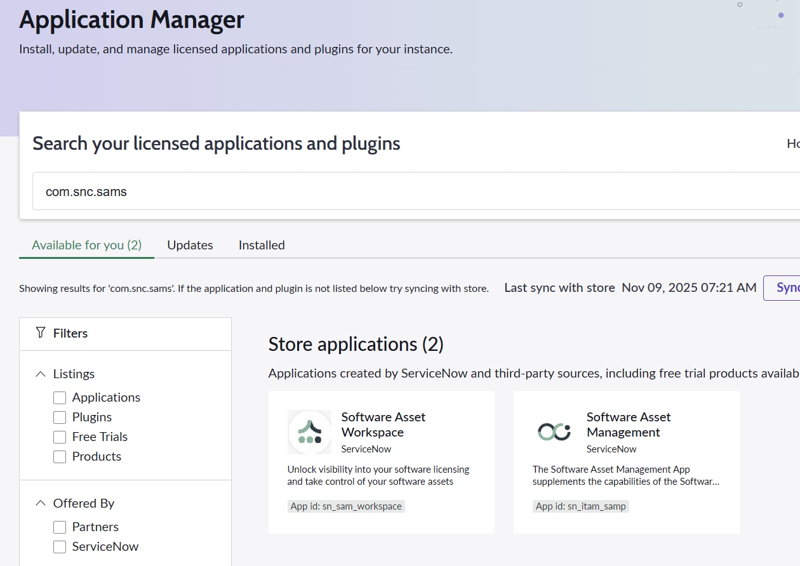The height and width of the screenshot is (566, 800).
Task: Open the Software Asset Workspace card title
Action: pyautogui.click(x=383, y=425)
